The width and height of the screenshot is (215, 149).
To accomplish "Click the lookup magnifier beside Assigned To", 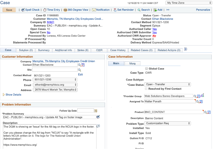I will 197,102.
